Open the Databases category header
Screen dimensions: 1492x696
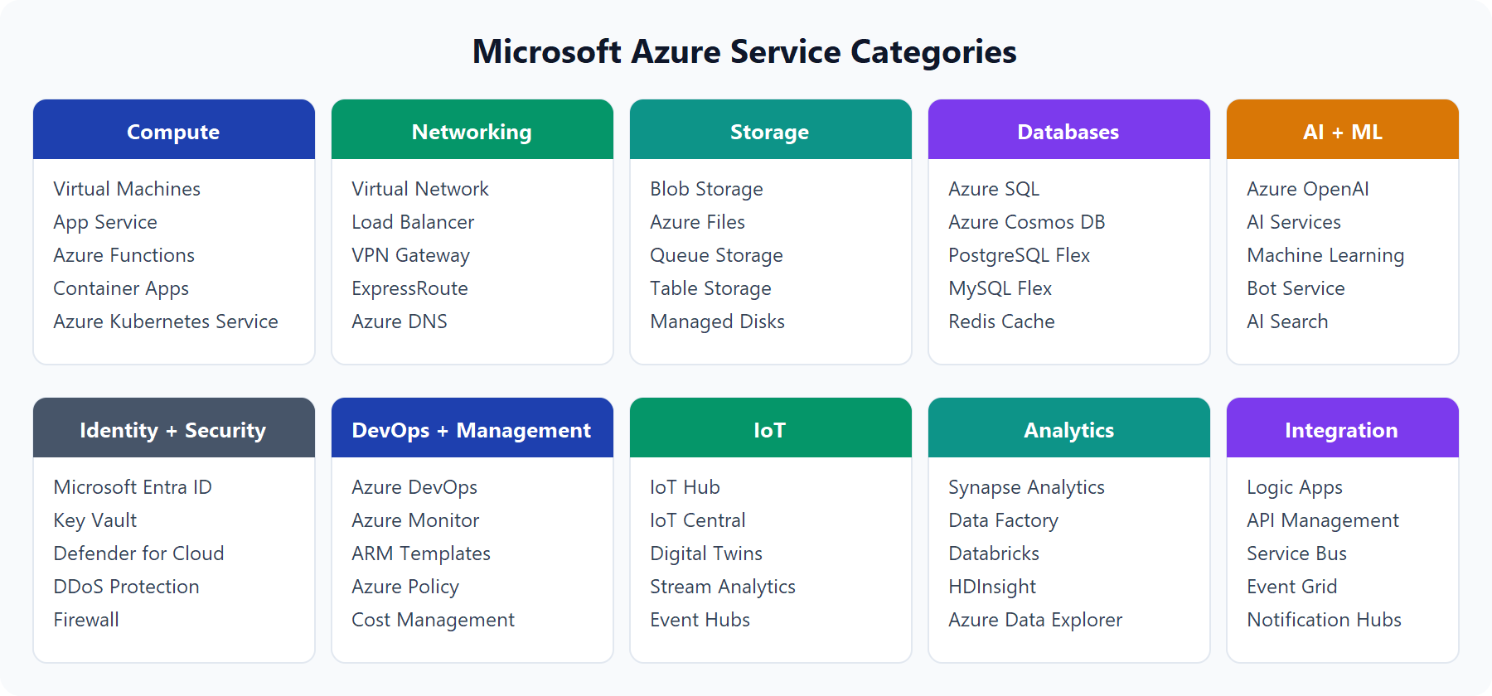(x=1069, y=130)
